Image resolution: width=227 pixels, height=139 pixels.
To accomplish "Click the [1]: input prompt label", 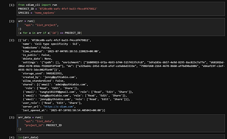I will pos(12,5).
